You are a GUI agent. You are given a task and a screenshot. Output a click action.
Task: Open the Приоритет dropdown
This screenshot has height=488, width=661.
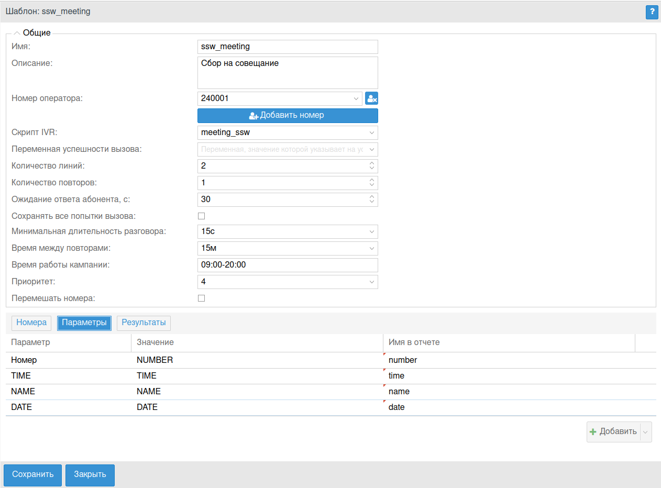pos(371,282)
